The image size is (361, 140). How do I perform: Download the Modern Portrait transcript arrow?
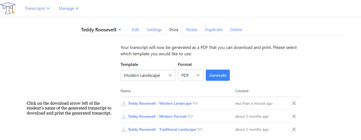tap(123, 116)
